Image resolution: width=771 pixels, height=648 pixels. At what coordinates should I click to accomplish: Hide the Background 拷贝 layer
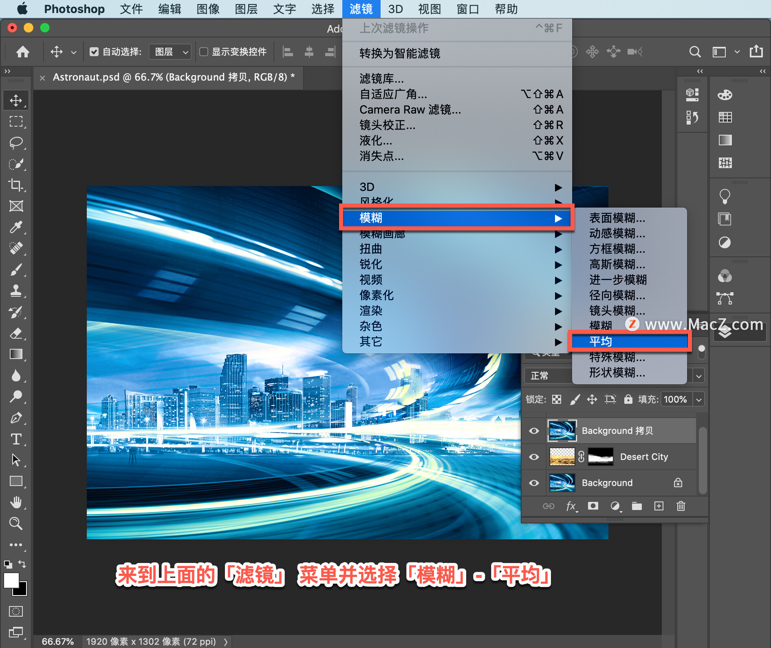click(x=534, y=431)
